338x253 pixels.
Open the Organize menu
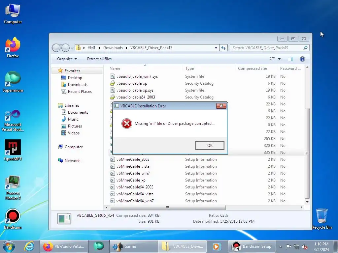point(67,59)
